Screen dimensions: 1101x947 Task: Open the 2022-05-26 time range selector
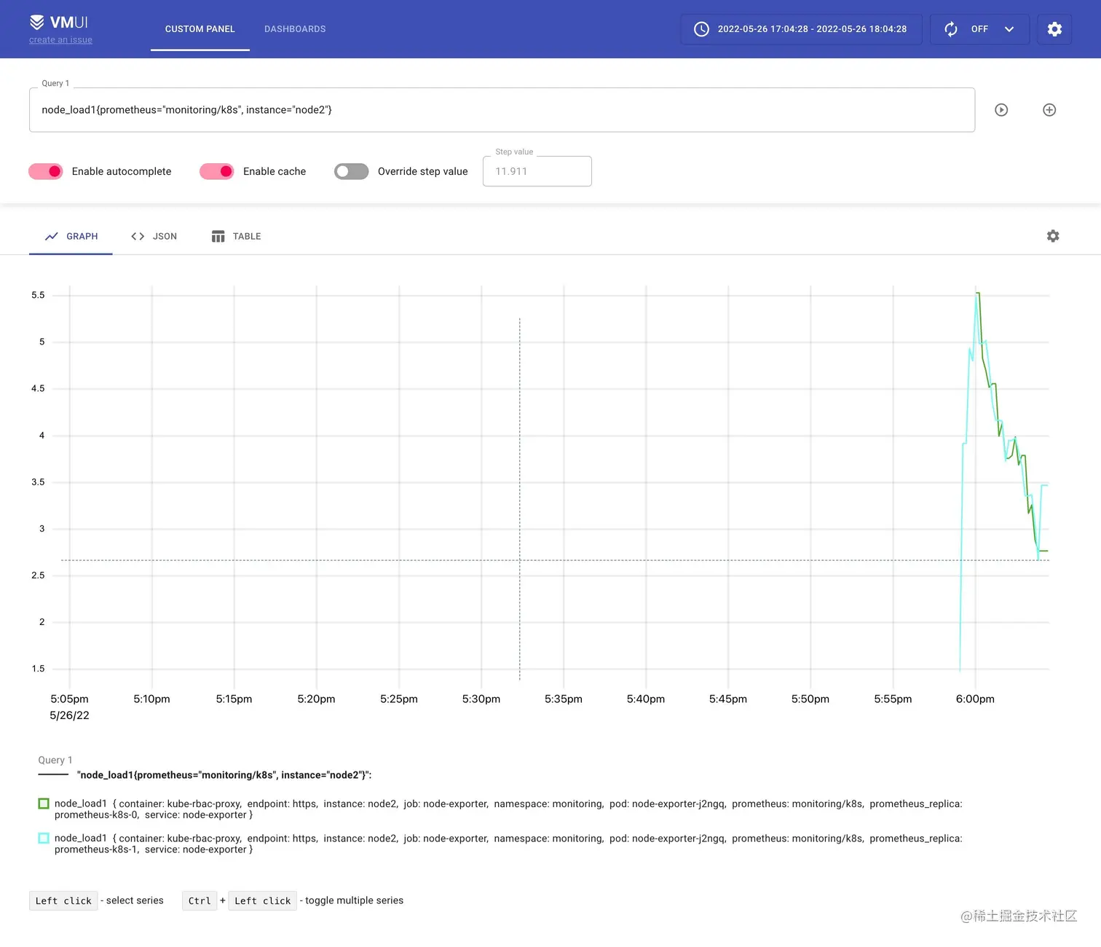pyautogui.click(x=812, y=29)
